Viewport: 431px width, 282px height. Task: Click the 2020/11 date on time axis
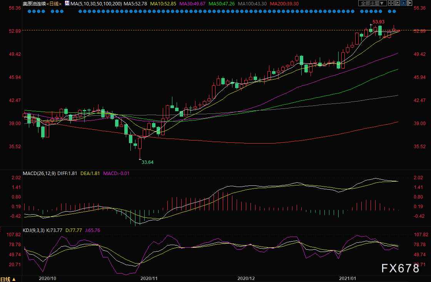click(x=149, y=278)
